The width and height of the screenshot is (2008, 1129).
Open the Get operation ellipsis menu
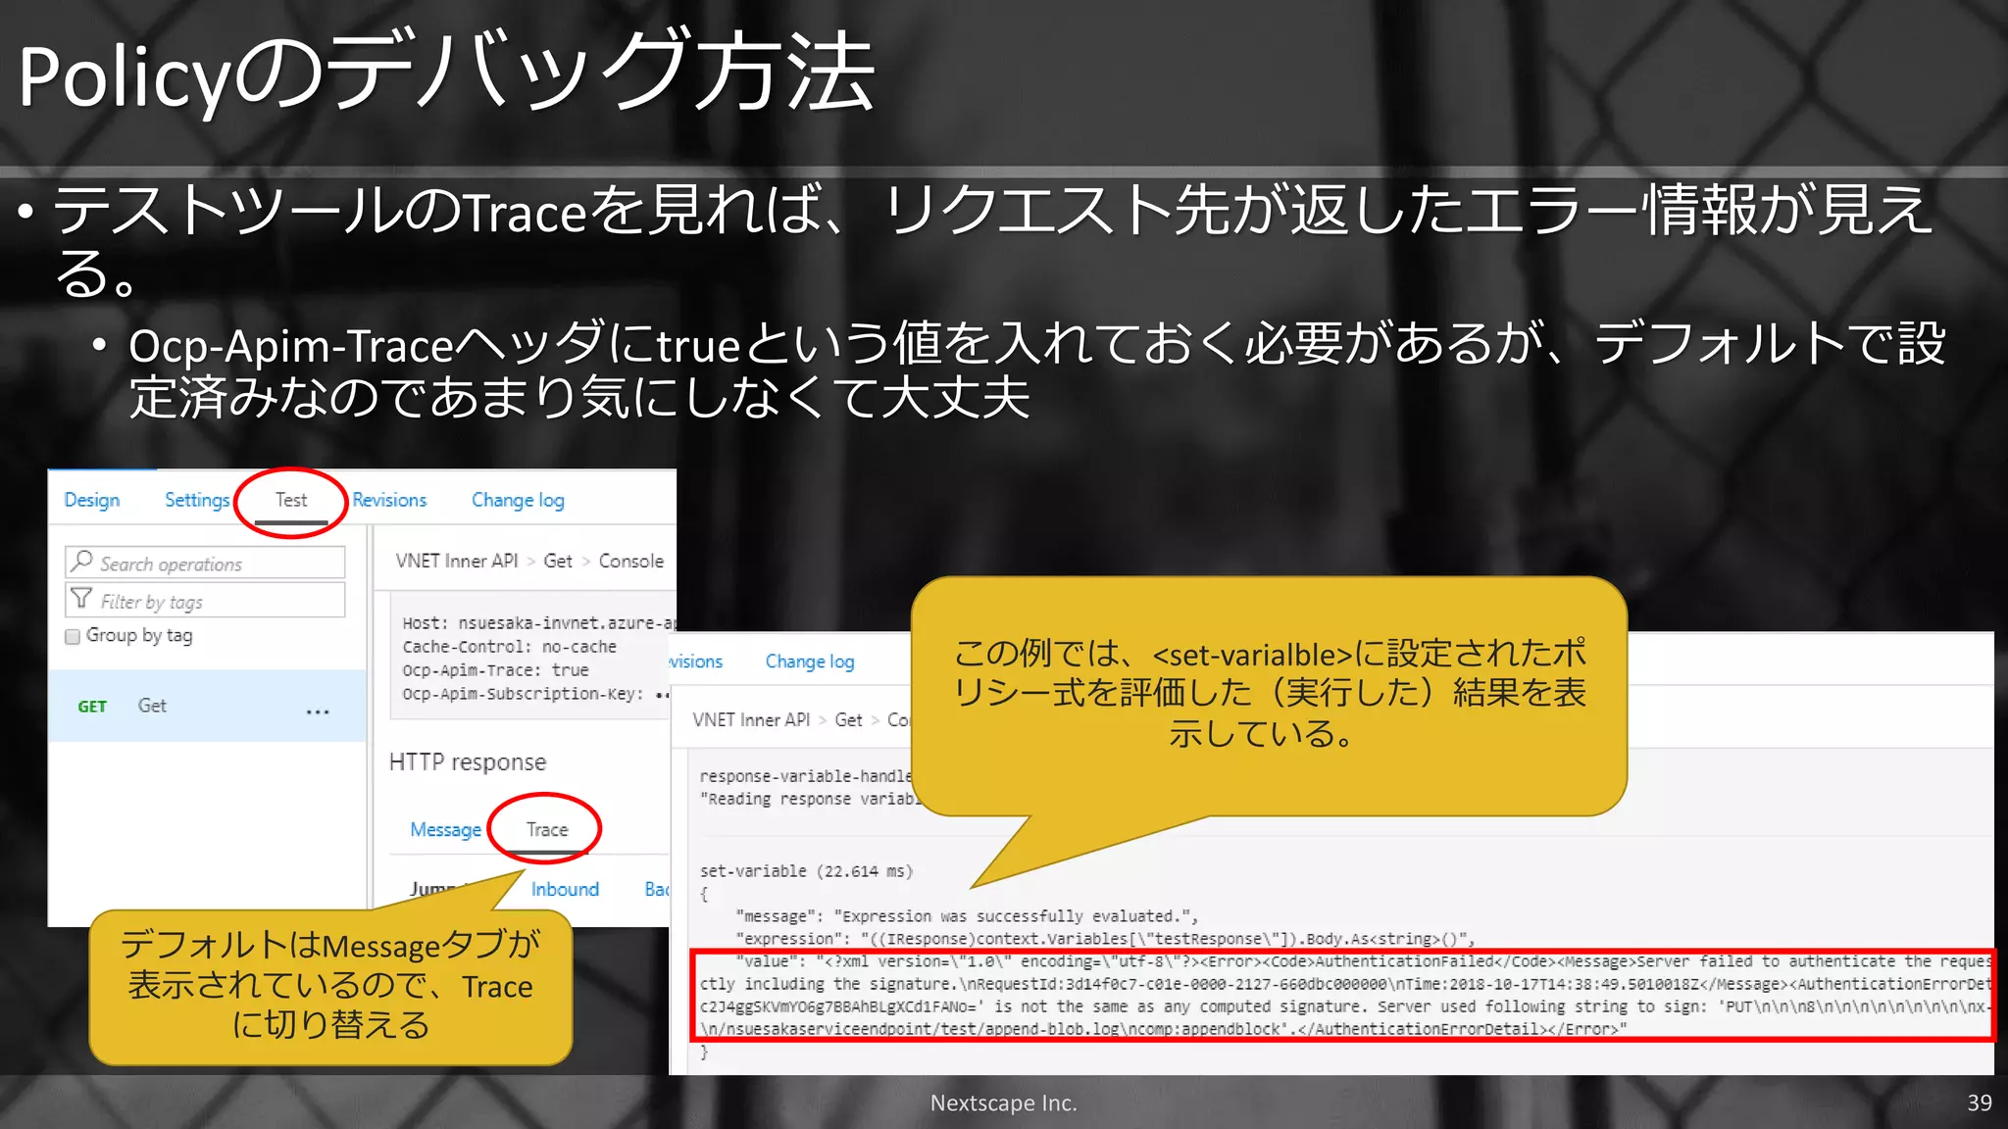318,712
